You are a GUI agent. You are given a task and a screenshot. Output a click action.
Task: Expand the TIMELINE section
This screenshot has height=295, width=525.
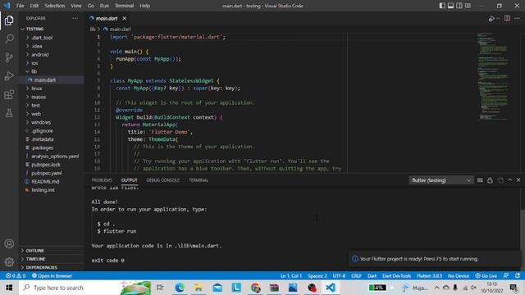click(51, 259)
